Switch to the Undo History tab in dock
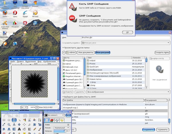The image size is (172, 134). (x=62, y=120)
